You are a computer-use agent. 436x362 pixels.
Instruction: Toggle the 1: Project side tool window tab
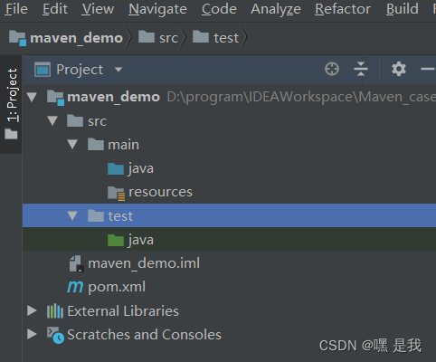pyautogui.click(x=12, y=104)
